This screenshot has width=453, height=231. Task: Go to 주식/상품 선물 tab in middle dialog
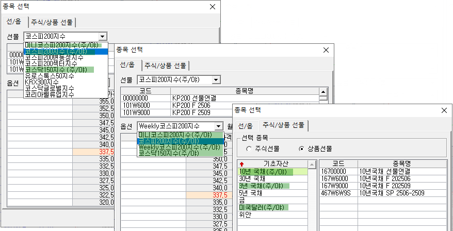tap(165, 65)
